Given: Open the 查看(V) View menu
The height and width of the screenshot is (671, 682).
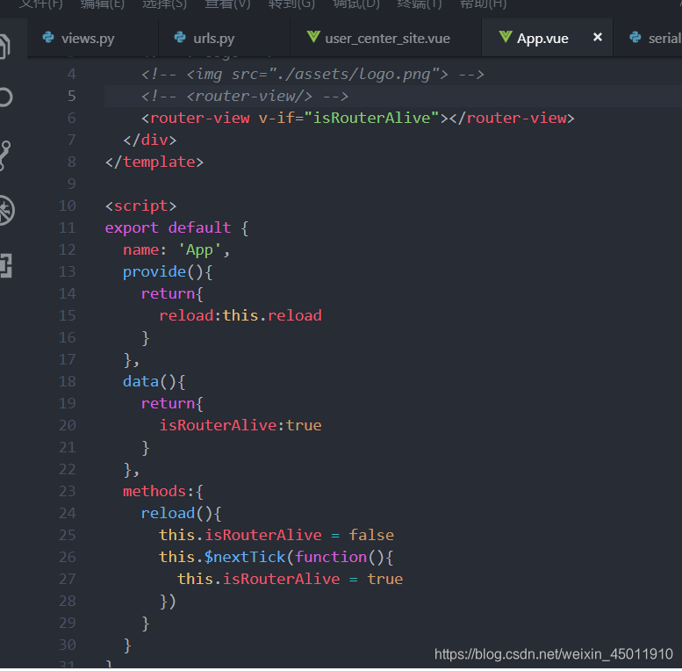Looking at the screenshot, I should (227, 4).
